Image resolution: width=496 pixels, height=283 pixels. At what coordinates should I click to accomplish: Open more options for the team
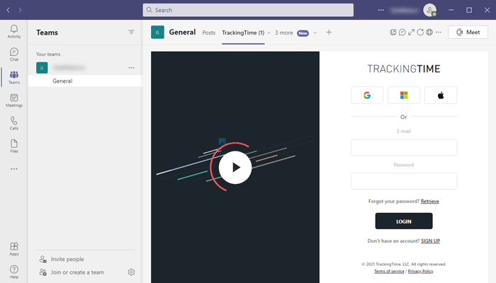131,68
